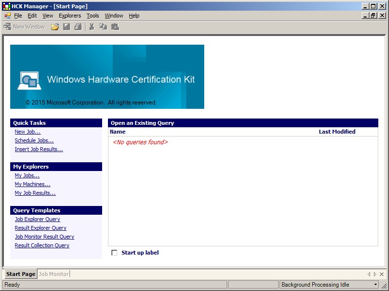The image size is (389, 291).
Task: Click the Last Modified column header
Action: (x=337, y=132)
